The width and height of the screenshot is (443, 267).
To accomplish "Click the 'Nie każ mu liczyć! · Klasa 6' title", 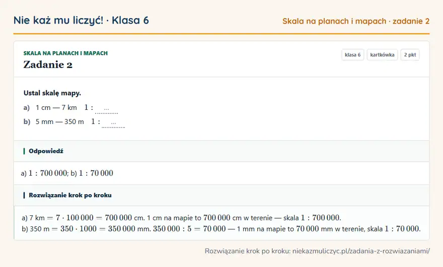I will click(x=81, y=21).
